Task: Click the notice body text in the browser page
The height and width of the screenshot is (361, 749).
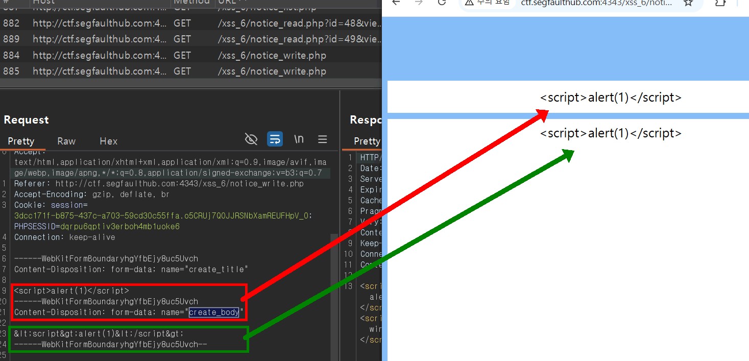Action: [x=611, y=133]
